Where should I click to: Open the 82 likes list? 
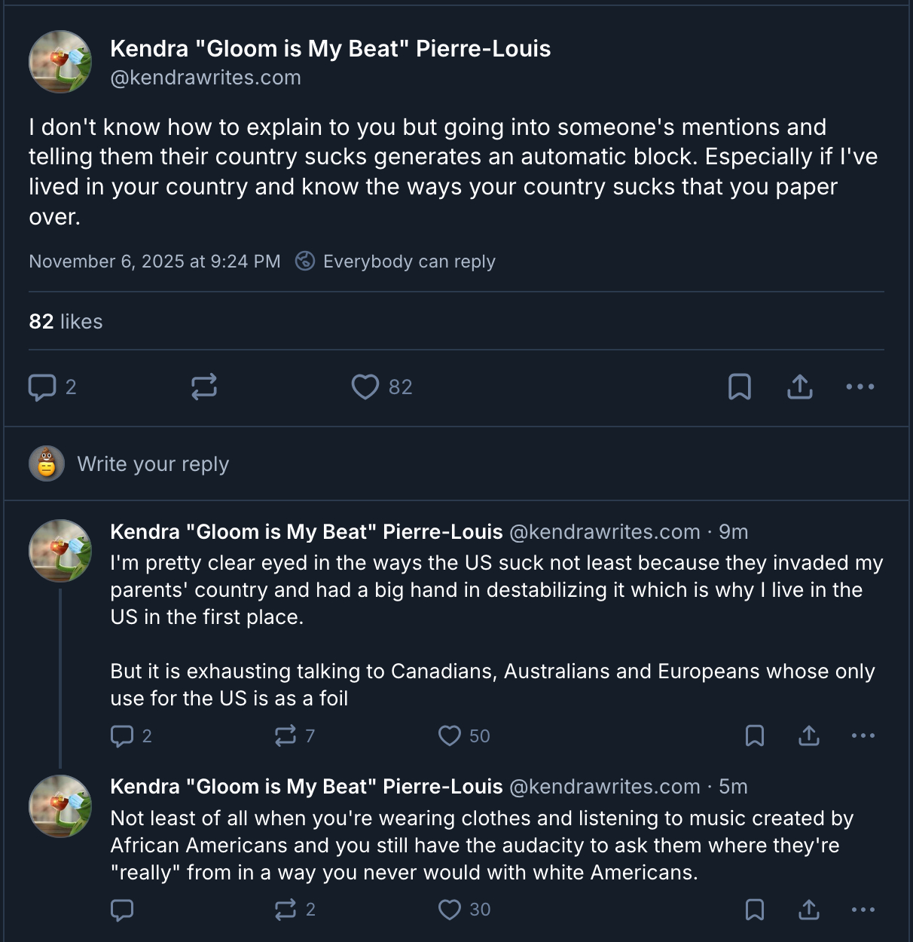[x=66, y=321]
